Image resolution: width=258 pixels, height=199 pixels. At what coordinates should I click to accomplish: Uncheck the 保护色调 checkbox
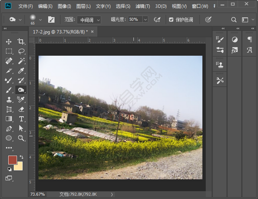(171, 20)
